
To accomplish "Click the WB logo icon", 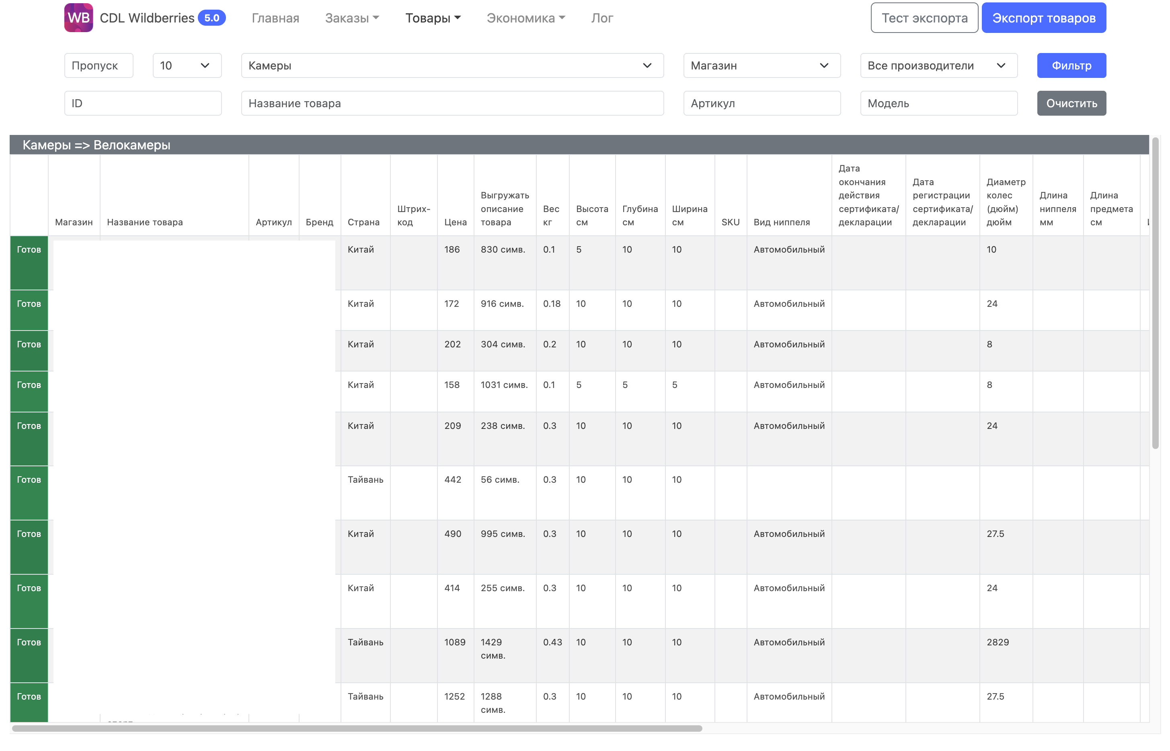I will pyautogui.click(x=78, y=18).
